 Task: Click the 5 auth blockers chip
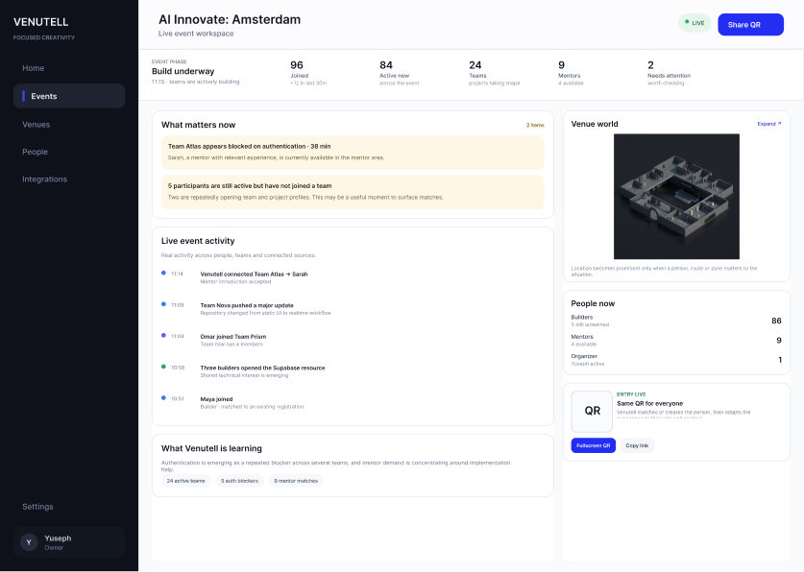[239, 481]
